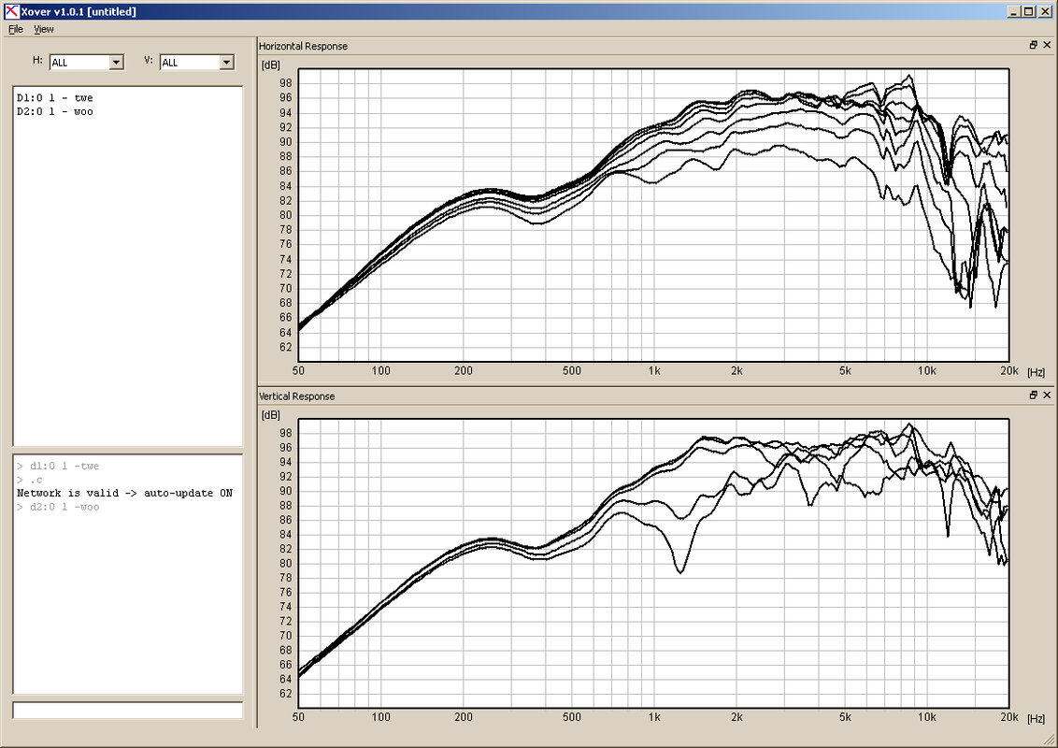Open the V angle dropdown
Viewport: 1058px width, 748px height.
(x=227, y=62)
